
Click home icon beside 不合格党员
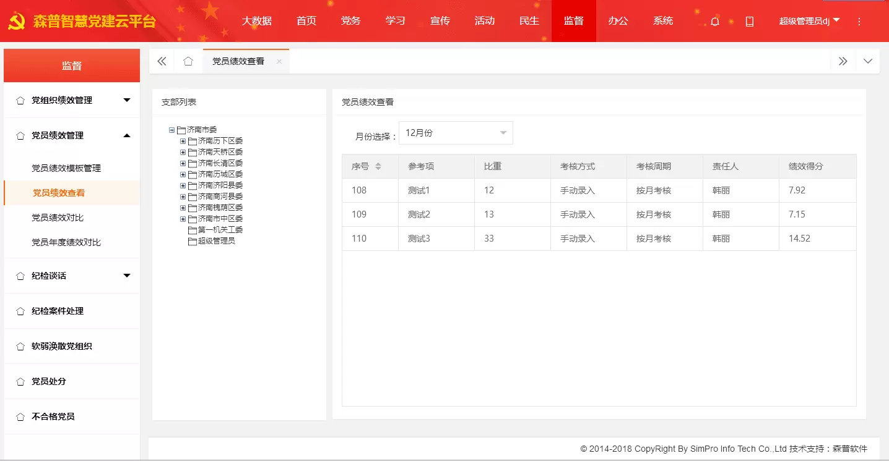point(20,417)
